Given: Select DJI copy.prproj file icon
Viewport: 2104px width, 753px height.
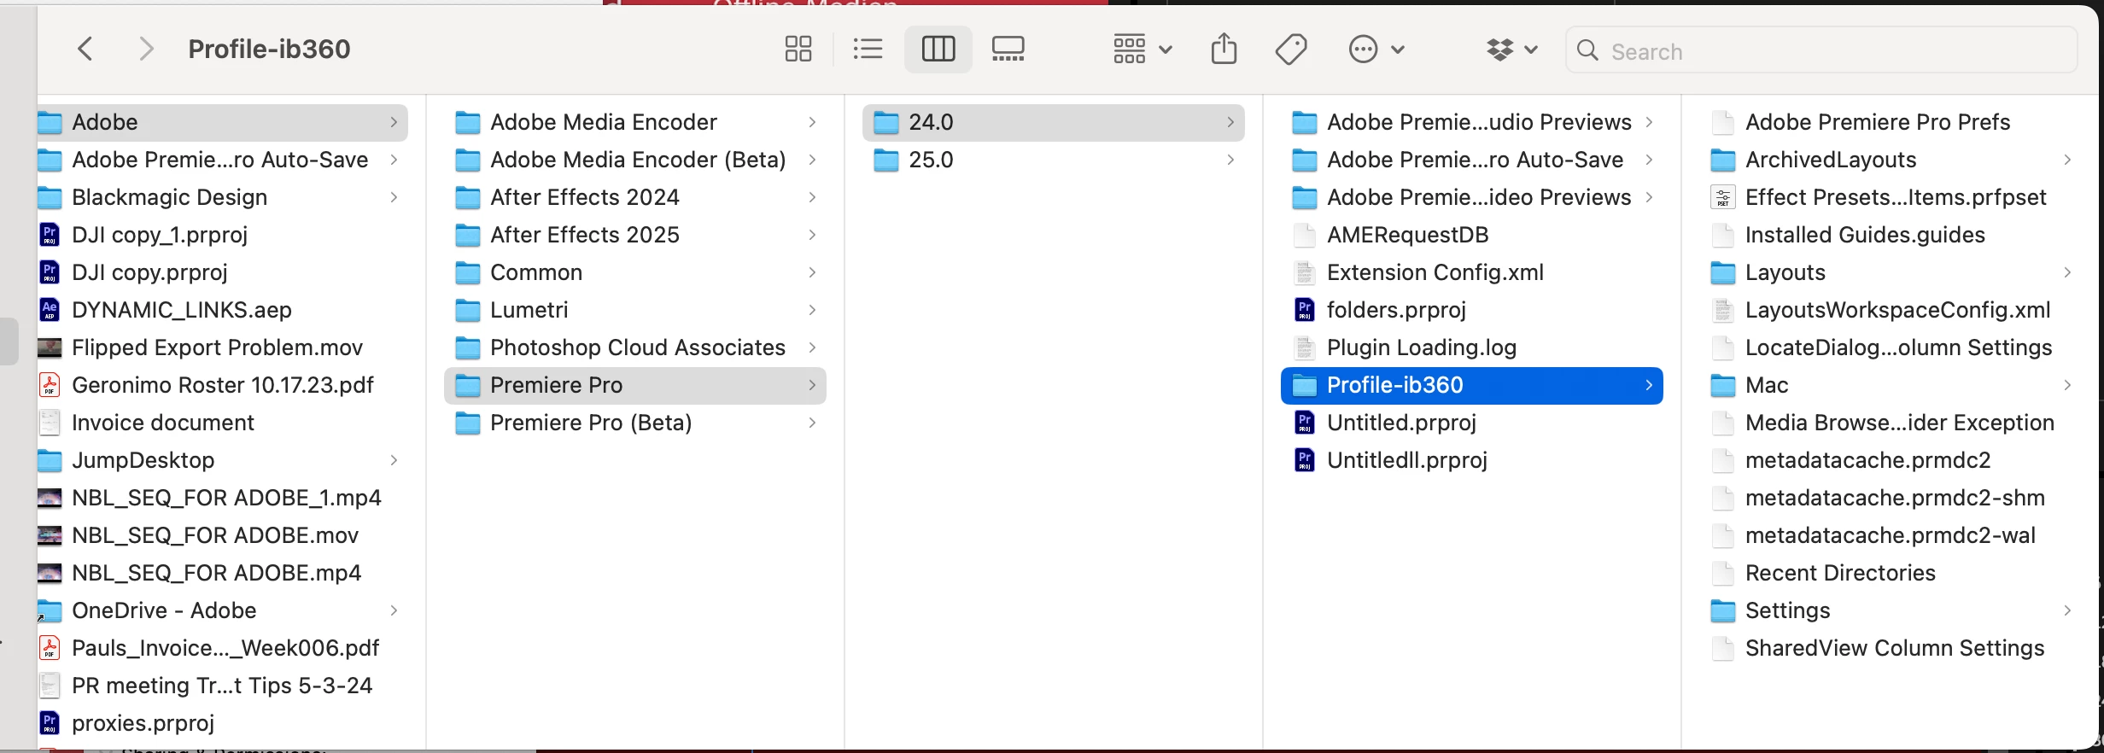Looking at the screenshot, I should pyautogui.click(x=50, y=272).
